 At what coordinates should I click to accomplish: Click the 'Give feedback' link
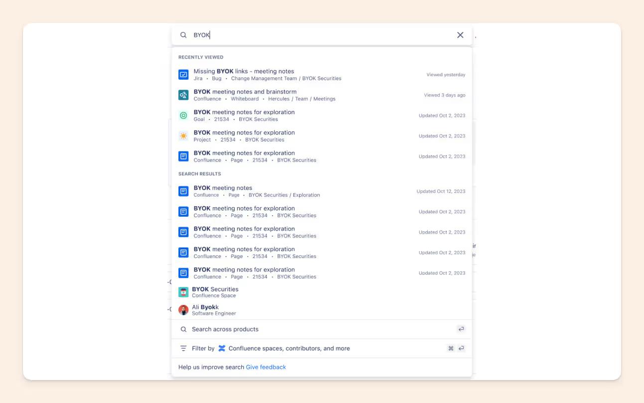point(266,367)
